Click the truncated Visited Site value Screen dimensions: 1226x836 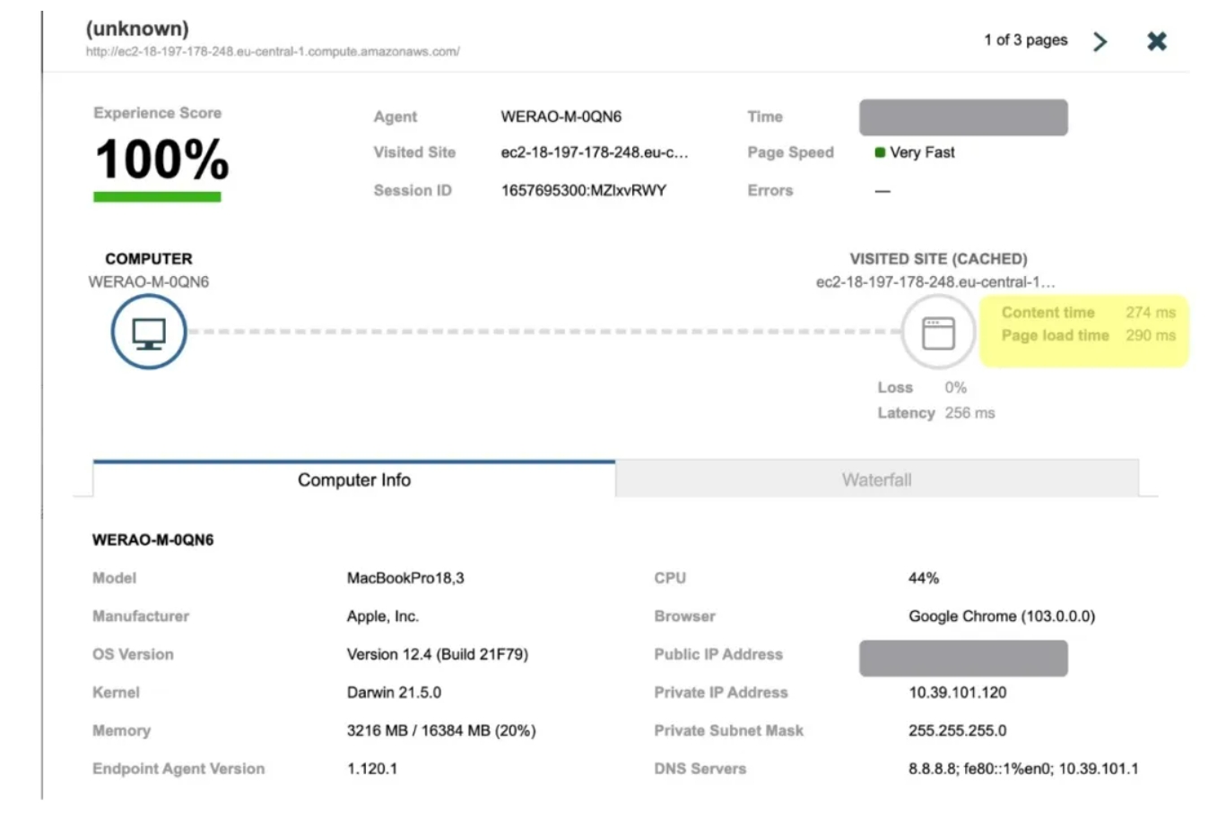point(594,152)
